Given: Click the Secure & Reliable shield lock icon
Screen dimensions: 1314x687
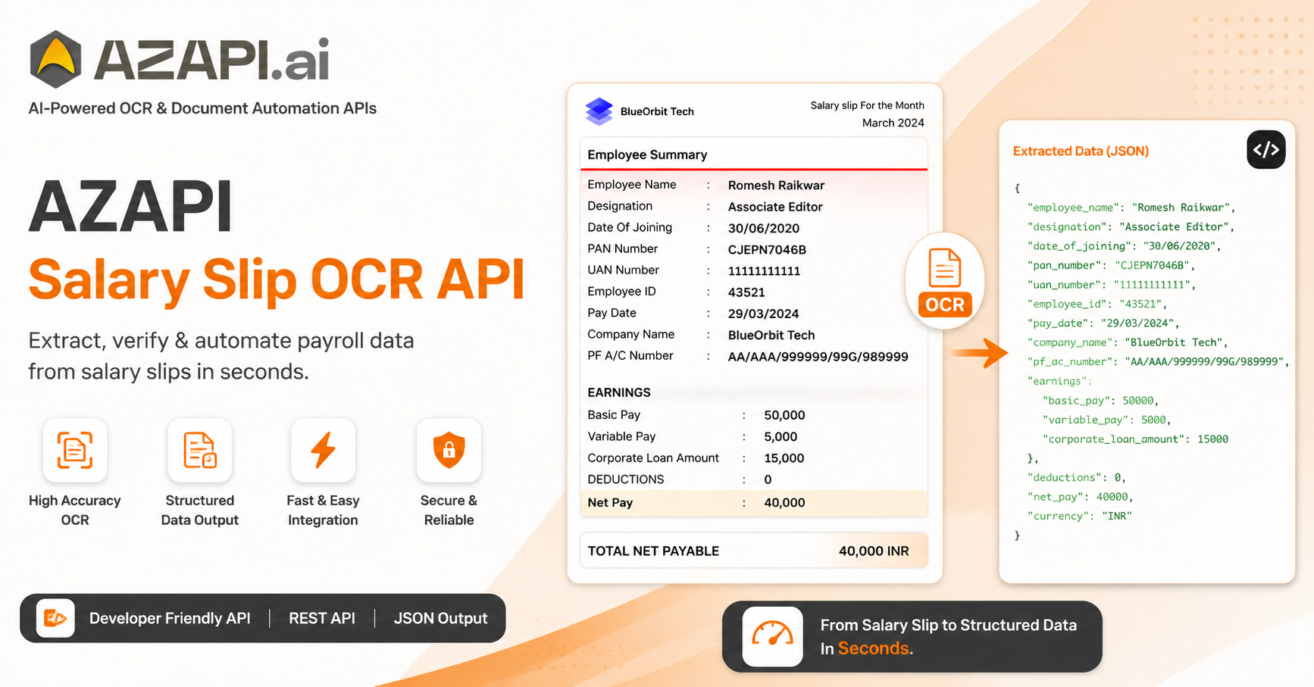Looking at the screenshot, I should tap(449, 450).
